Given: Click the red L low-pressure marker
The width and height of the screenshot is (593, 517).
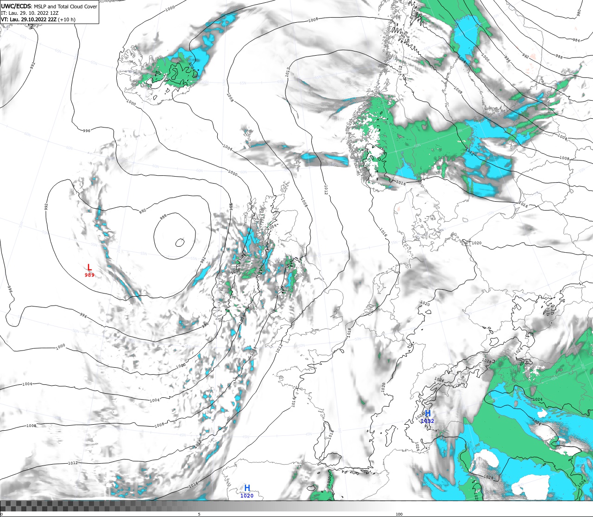Looking at the screenshot, I should (x=89, y=268).
